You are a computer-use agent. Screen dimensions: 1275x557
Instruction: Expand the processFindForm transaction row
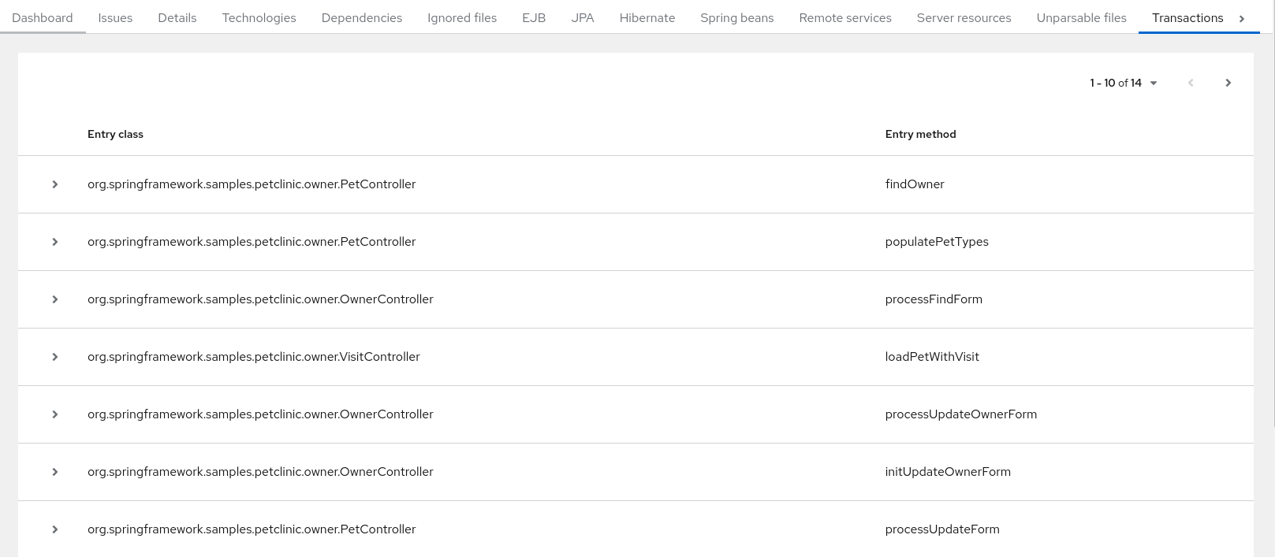click(x=55, y=299)
